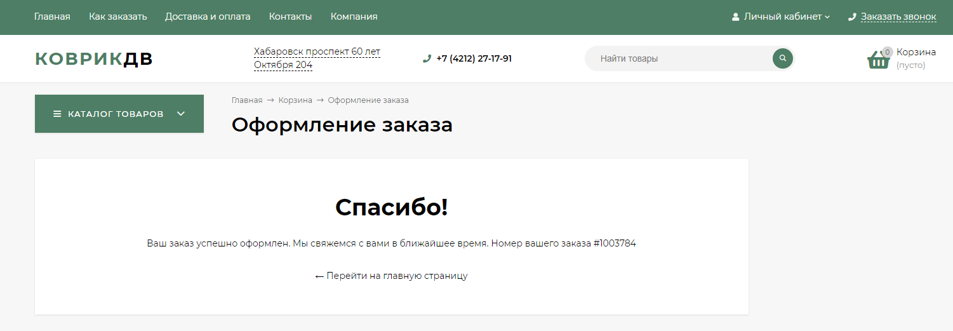Click the Оформление заказа page title

click(x=342, y=125)
